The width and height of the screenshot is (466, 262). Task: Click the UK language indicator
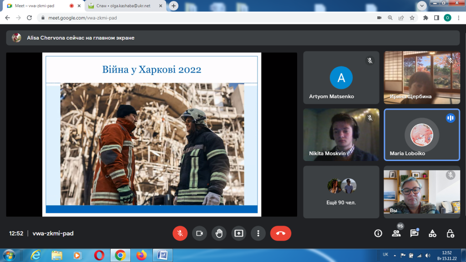(x=385, y=255)
